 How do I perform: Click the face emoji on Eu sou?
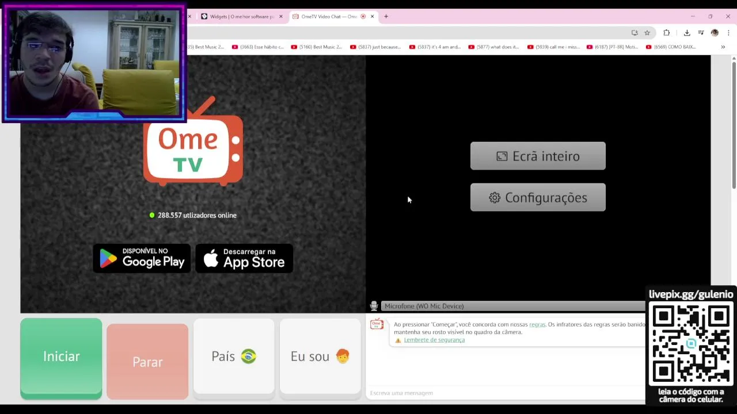343,356
